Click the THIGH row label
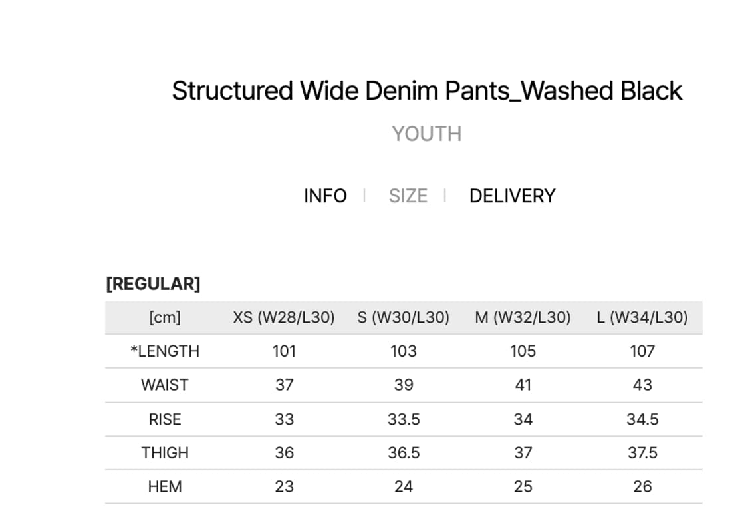 (165, 453)
